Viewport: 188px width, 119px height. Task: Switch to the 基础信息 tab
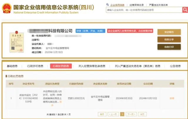point(12,66)
